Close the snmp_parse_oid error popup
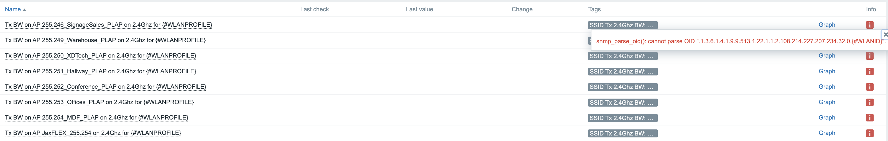Image resolution: width=888 pixels, height=141 pixels. pyautogui.click(x=885, y=35)
